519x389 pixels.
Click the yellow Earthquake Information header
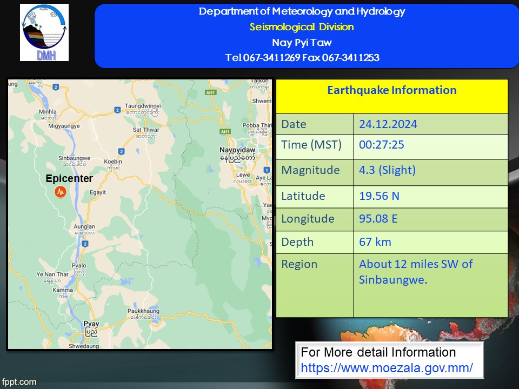point(391,91)
